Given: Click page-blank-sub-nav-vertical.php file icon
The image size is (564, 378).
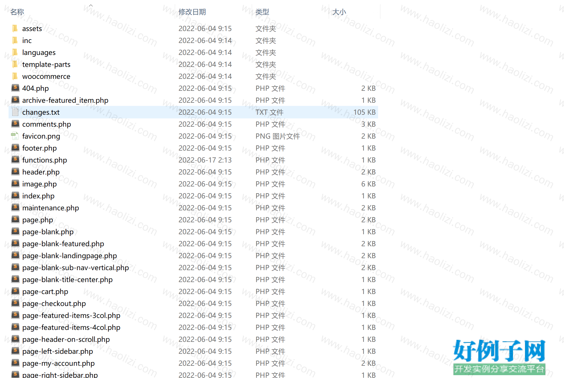Looking at the screenshot, I should [15, 267].
